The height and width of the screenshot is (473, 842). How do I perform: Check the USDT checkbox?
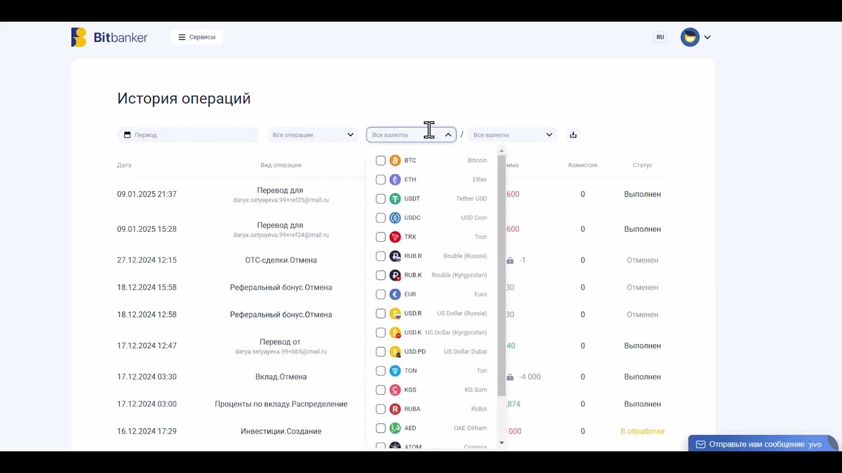(x=381, y=198)
